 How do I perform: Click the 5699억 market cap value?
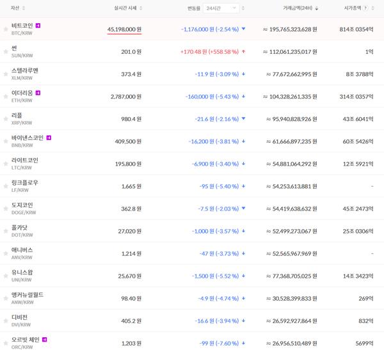364,344
